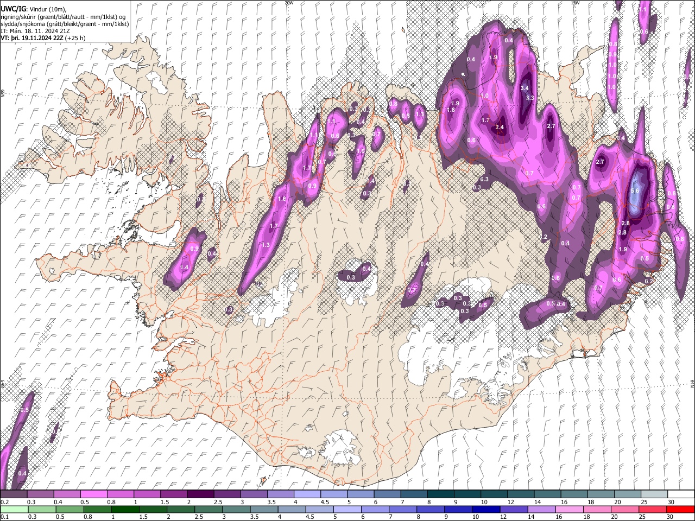
Task: Select the 1.3 value on the long western band
Action: 266,245
